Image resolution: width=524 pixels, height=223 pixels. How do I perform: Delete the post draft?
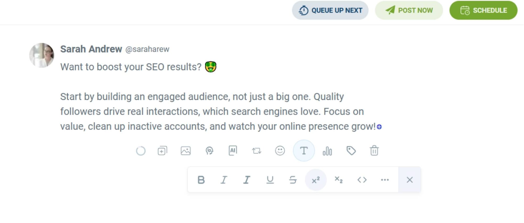click(374, 151)
